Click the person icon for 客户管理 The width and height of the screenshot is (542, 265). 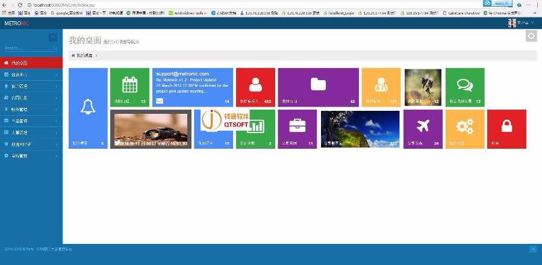(x=6, y=86)
